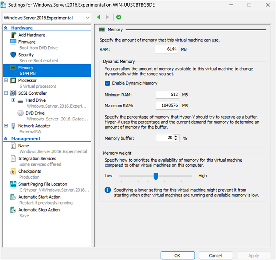Image resolution: width=276 pixels, height=260 pixels.
Task: Click the green back navigation arrow
Action: pyautogui.click(x=99, y=17)
